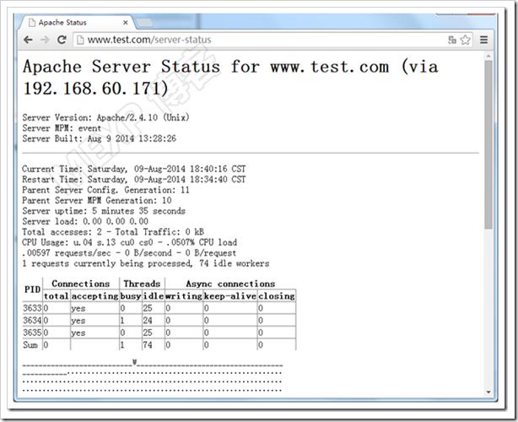Open the Chrome hamburger menu

click(x=483, y=40)
